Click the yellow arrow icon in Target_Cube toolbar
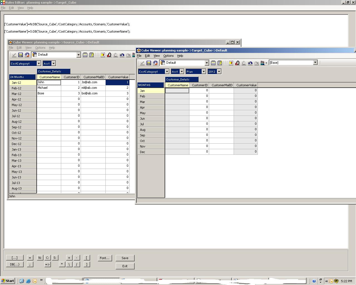 [231, 63]
